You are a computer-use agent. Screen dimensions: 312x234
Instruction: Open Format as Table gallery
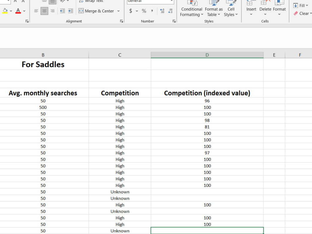(x=214, y=9)
